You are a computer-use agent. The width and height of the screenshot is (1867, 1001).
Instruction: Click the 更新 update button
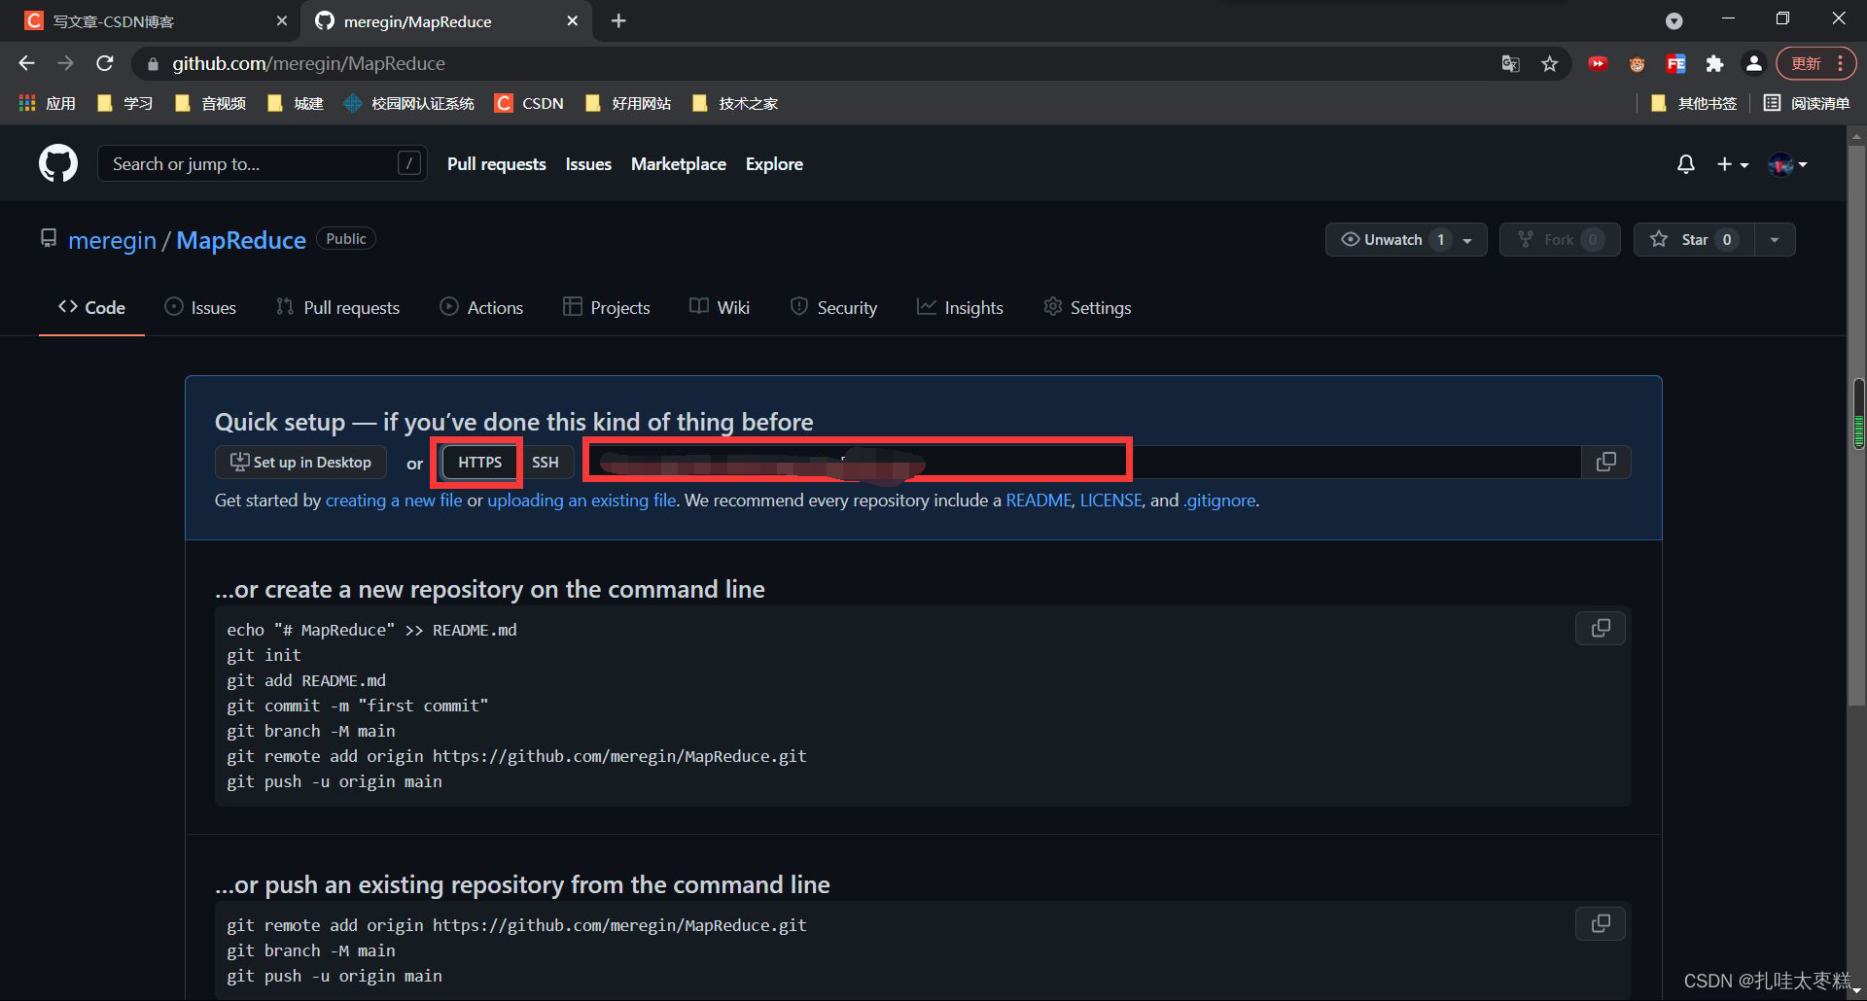click(x=1816, y=63)
